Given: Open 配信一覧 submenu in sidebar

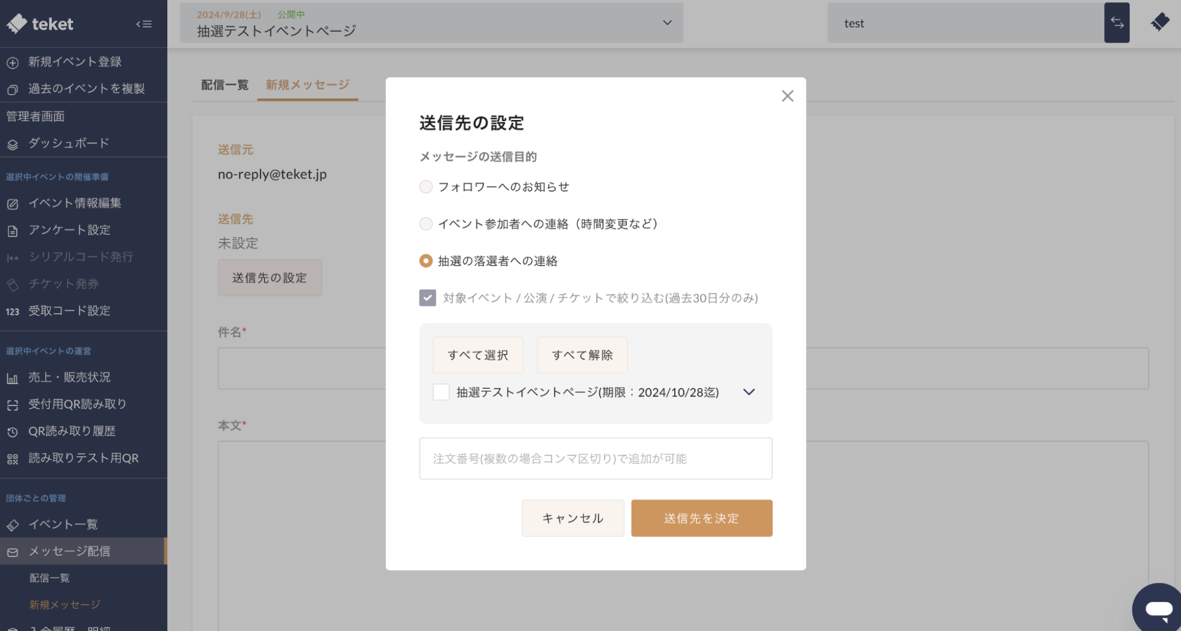Looking at the screenshot, I should 50,578.
